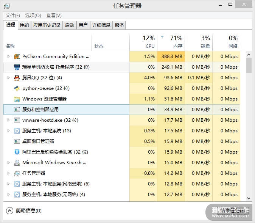Select the 92.6 MB memory cell

pos(171,88)
